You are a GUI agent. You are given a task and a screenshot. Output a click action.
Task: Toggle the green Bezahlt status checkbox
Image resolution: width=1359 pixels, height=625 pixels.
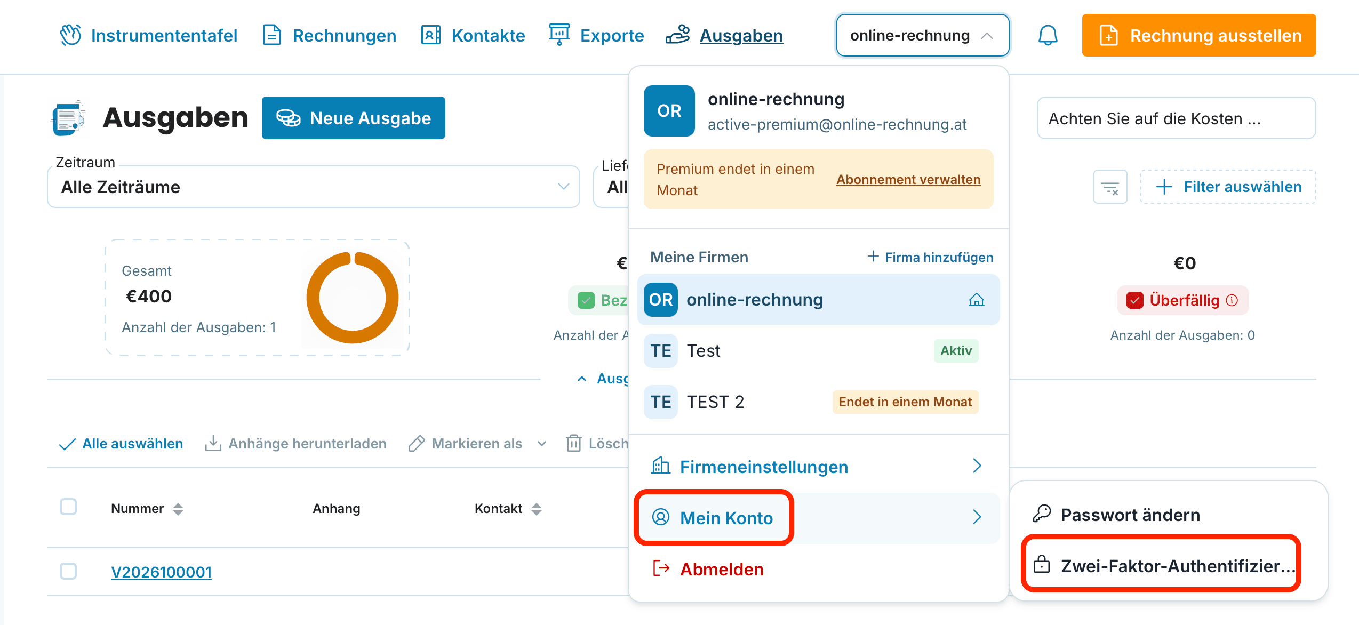click(x=586, y=300)
